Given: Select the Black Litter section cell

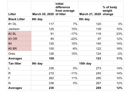Looking at the screenshot, I should pos(19,19).
